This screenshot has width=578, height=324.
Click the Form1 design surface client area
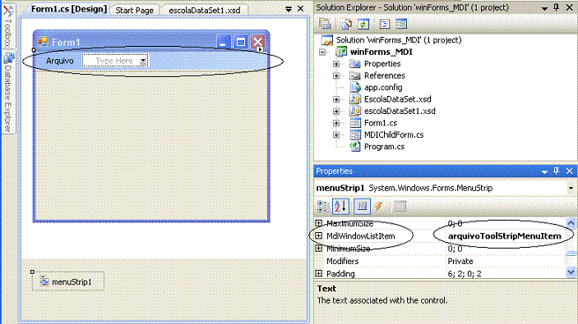coord(151,145)
